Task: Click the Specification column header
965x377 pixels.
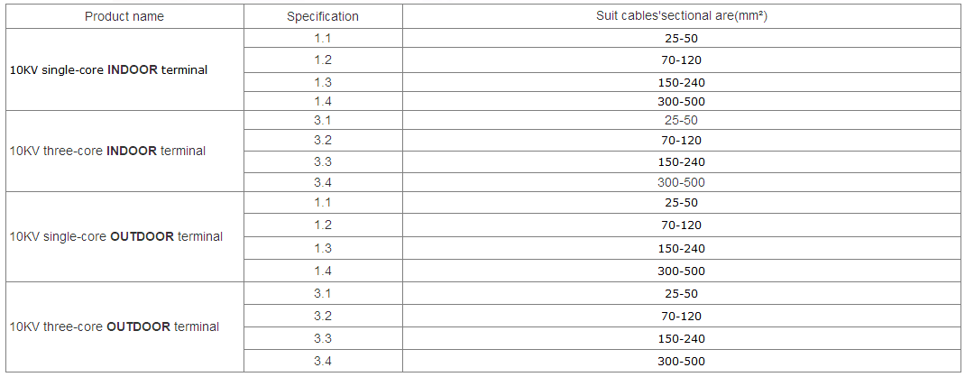Action: pyautogui.click(x=323, y=16)
